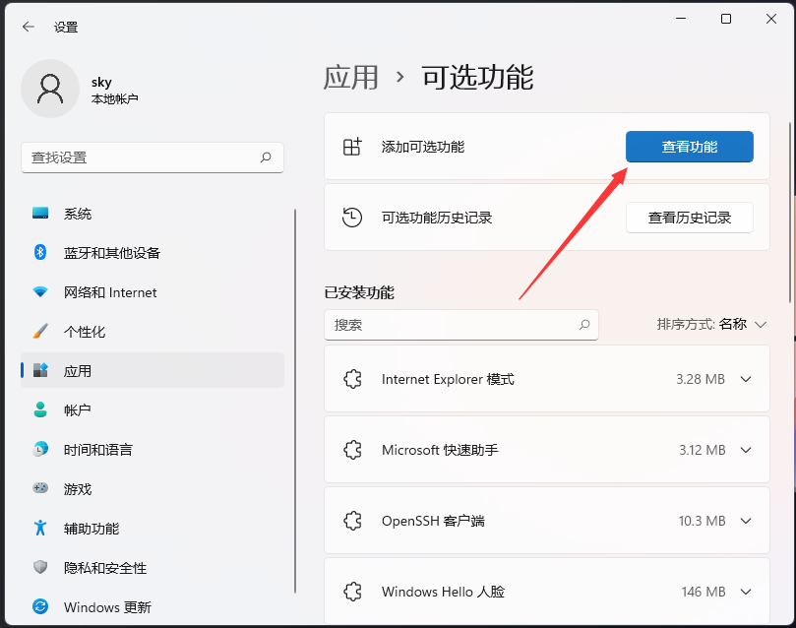This screenshot has height=628, width=796.
Task: Click the 可选功能历史记录 clock icon
Action: click(x=351, y=217)
